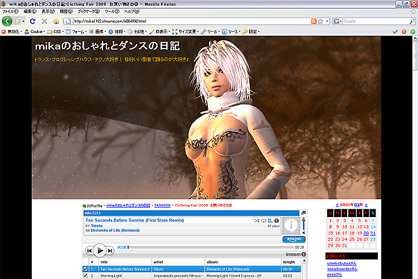The image size is (418, 279).
Task: Open the ブックマーク menu
Action: click(89, 12)
